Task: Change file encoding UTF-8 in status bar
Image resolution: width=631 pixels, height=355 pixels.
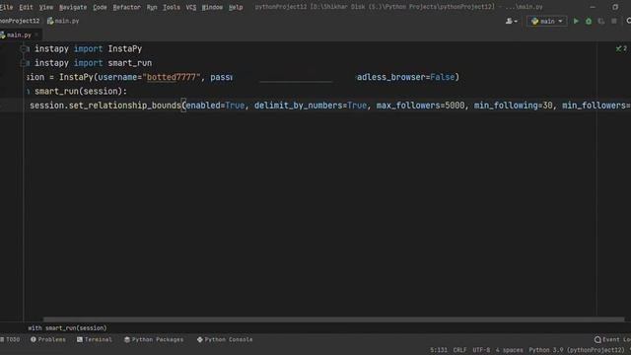Action: click(481, 350)
